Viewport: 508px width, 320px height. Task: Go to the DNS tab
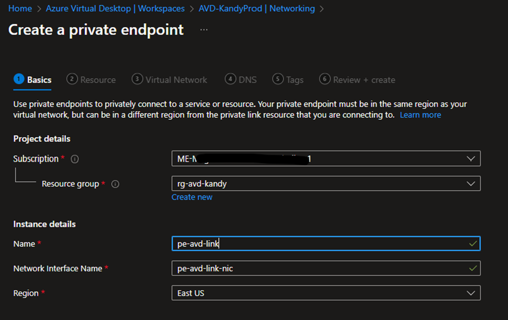coord(241,80)
